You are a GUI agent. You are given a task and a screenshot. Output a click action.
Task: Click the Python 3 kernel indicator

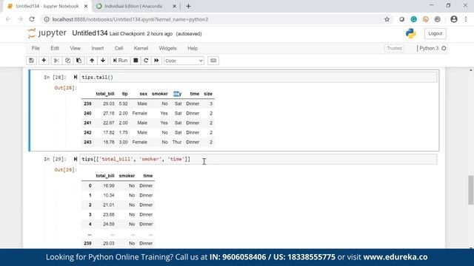point(429,48)
